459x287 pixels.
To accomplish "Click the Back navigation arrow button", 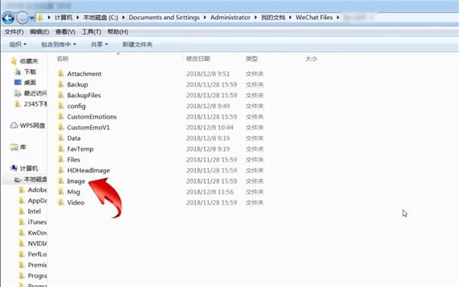I will click(x=8, y=18).
